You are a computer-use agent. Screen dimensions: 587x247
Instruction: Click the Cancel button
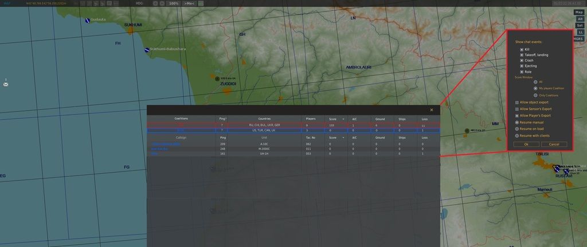click(x=554, y=144)
